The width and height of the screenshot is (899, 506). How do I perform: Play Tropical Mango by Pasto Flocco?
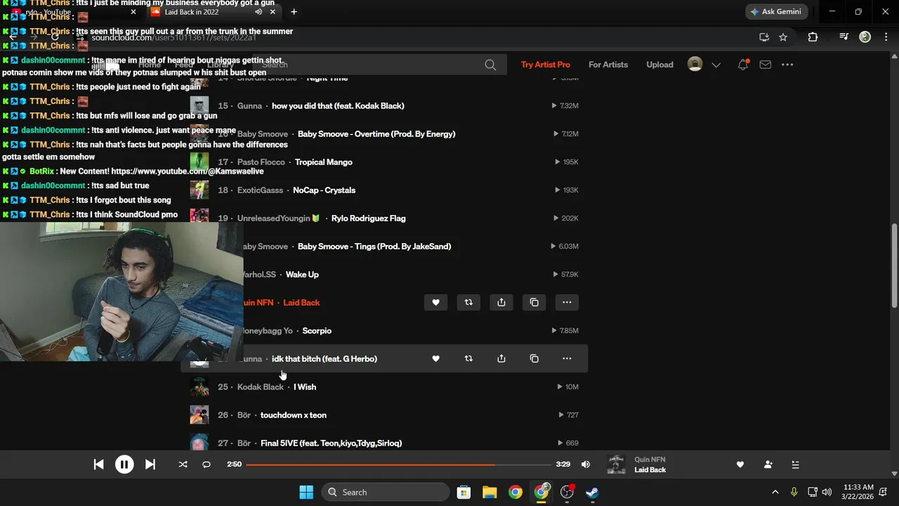323,162
